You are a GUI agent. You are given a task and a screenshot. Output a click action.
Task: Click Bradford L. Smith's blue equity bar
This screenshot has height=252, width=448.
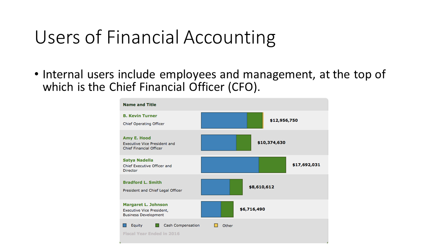pyautogui.click(x=216, y=187)
